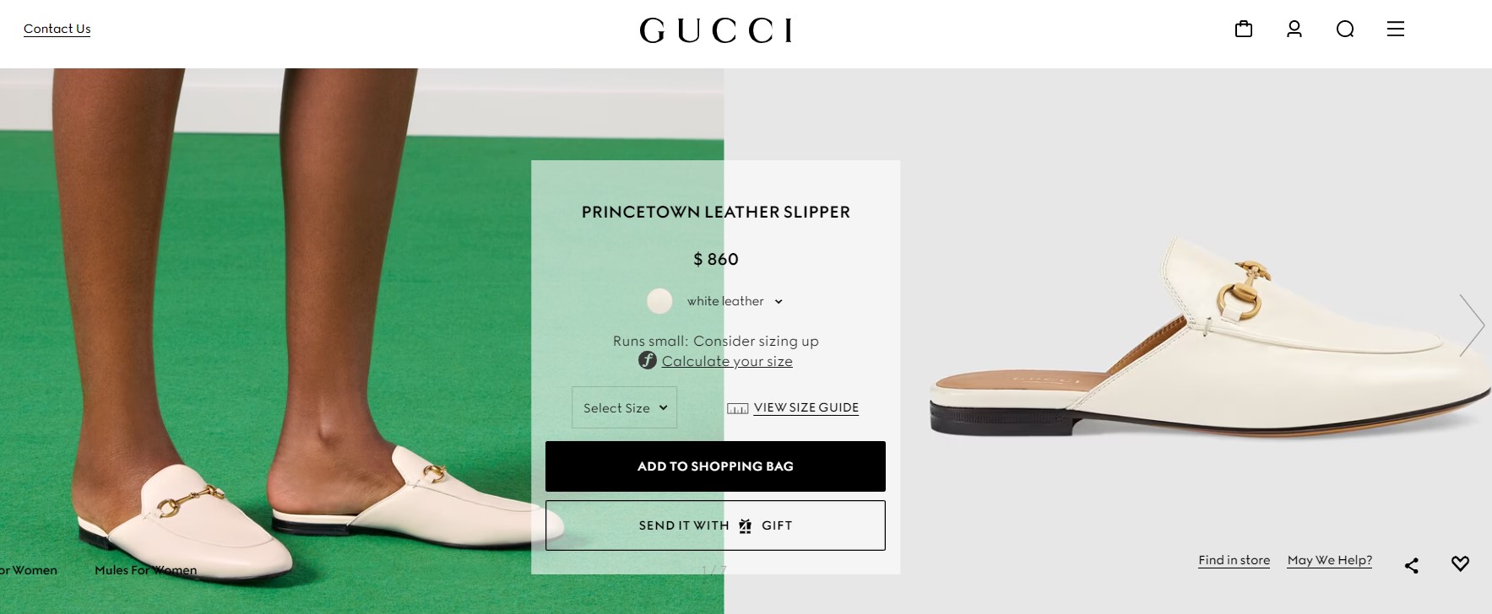Choose Send It With Gift option

[715, 525]
